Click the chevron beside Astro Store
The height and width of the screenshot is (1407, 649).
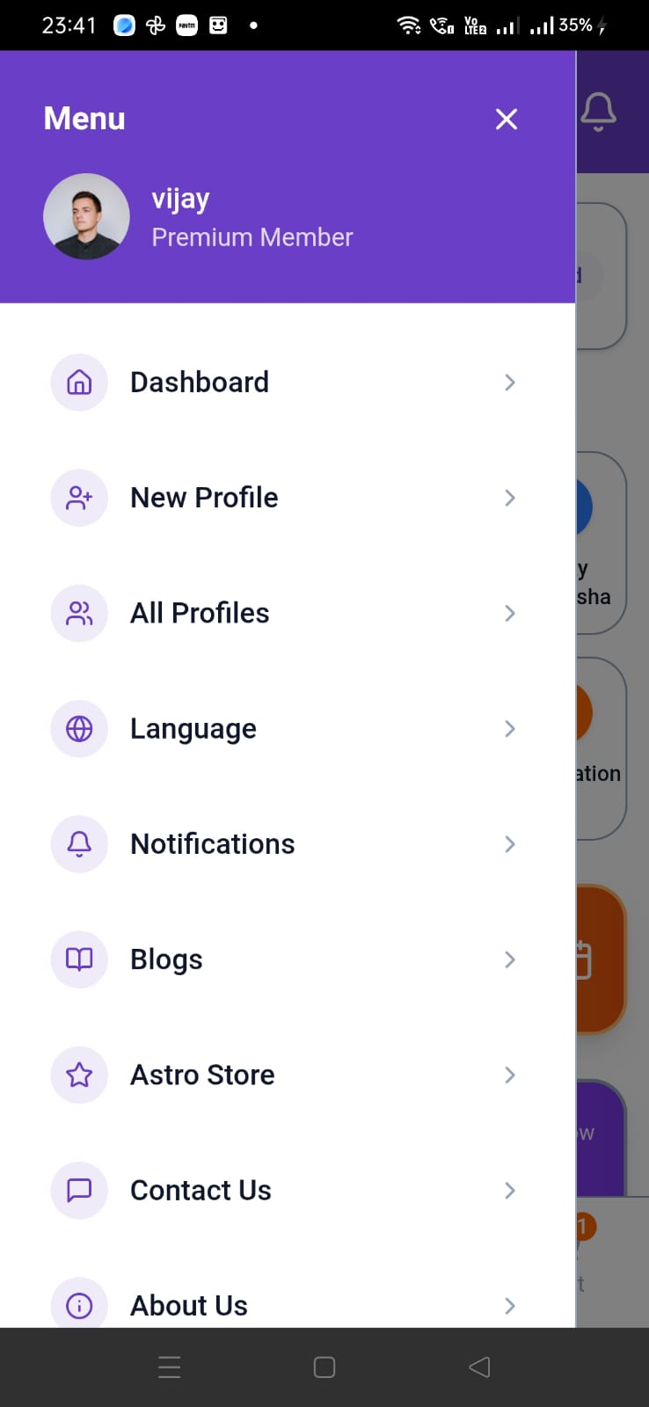click(x=510, y=1075)
